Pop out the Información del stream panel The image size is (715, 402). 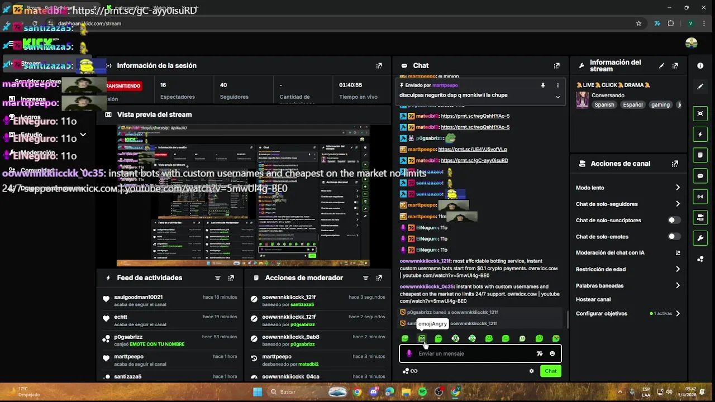(x=675, y=65)
